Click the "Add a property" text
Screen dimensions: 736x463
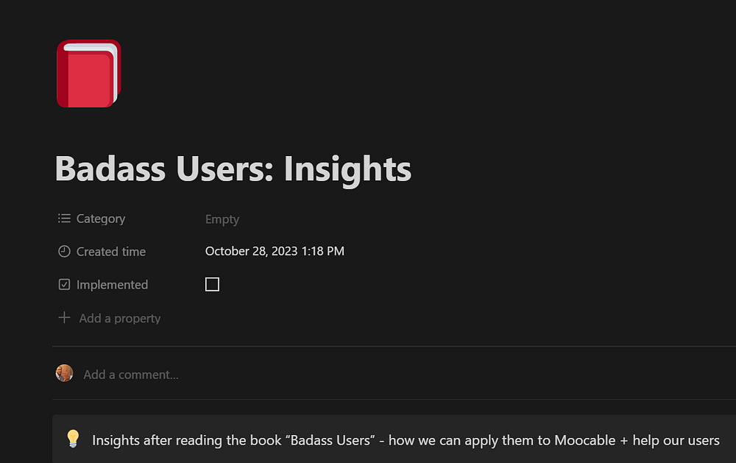(120, 319)
